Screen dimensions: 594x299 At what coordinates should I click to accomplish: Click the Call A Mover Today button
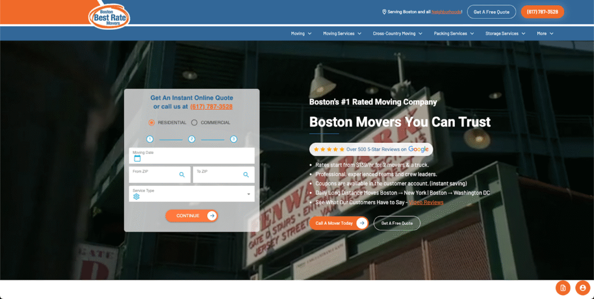[x=338, y=223]
